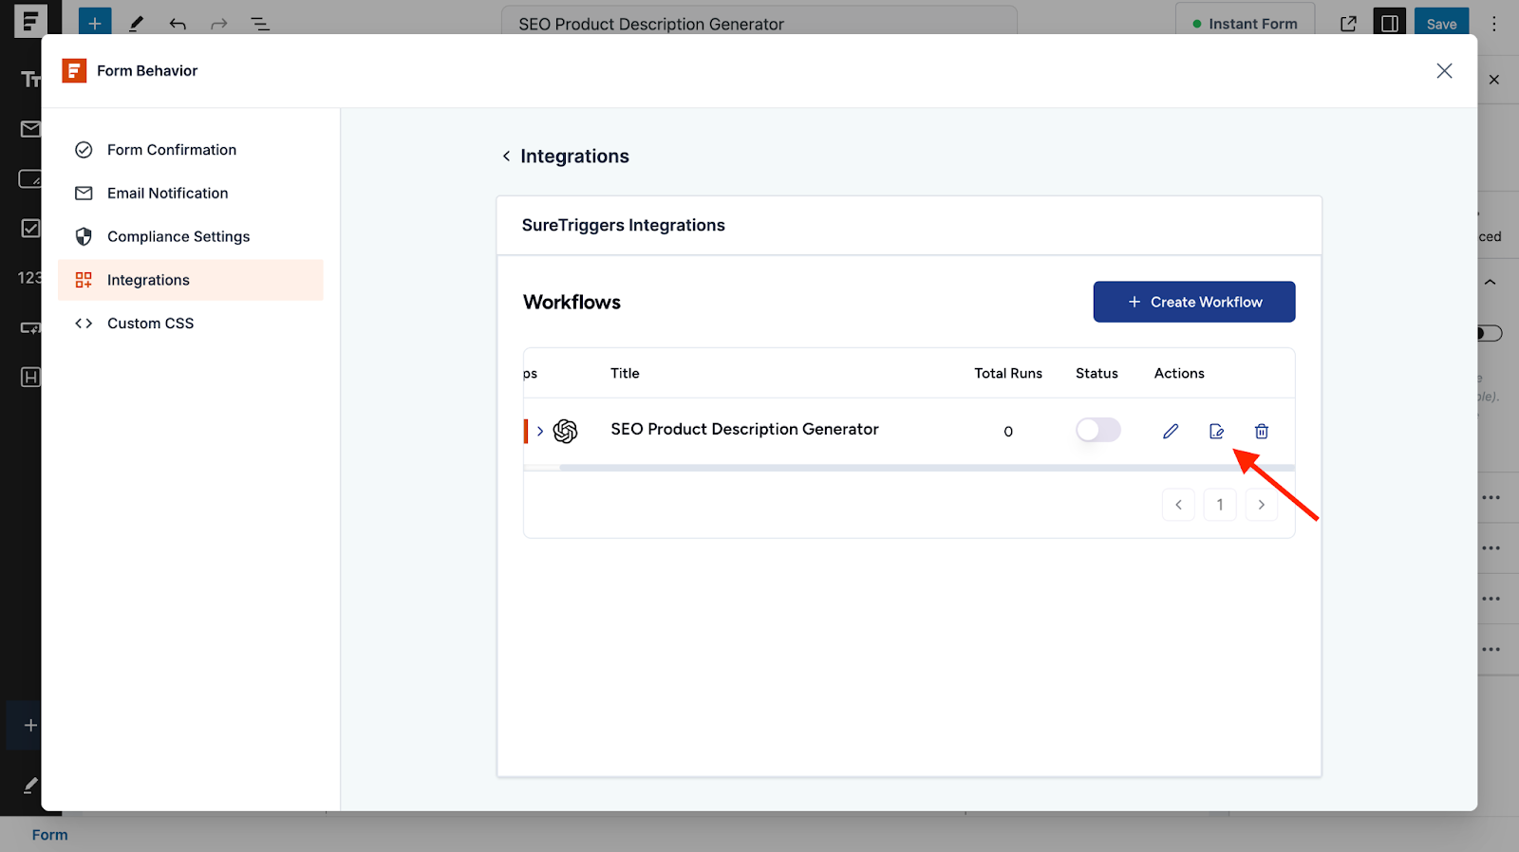1519x852 pixels.
Task: Click the SureForms logo in top-left
Action: pos(30,21)
